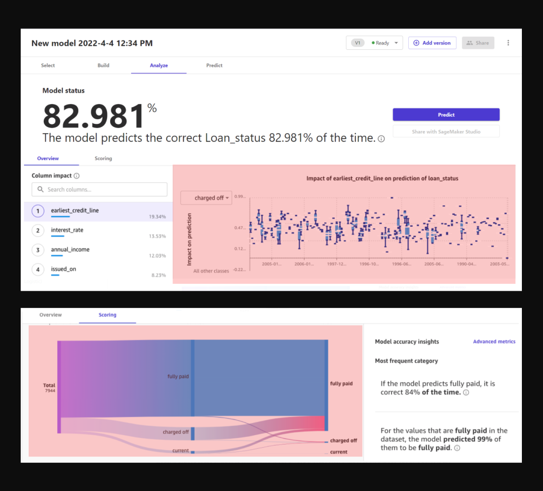Click the Add version button
Viewport: 543px width, 491px height.
pos(432,43)
